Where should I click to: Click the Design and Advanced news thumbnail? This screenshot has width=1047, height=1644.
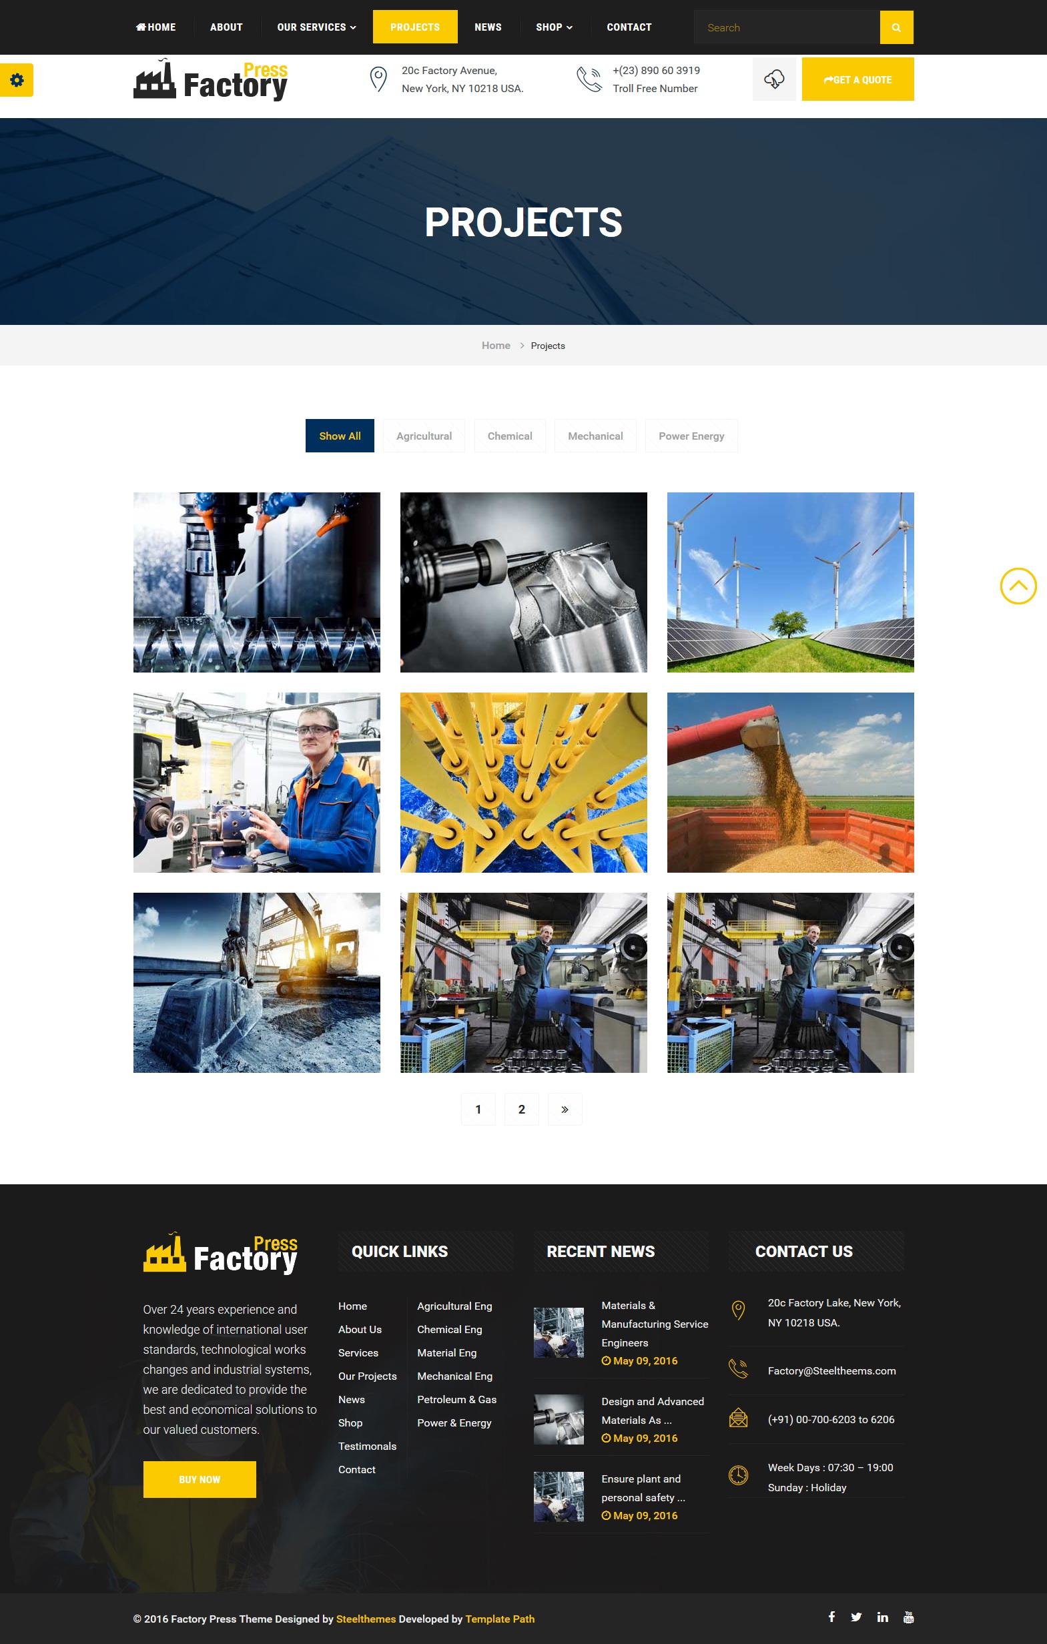click(x=558, y=1419)
